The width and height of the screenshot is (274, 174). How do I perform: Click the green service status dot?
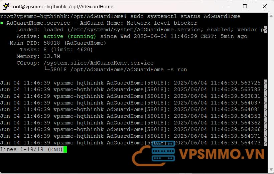point(2,23)
